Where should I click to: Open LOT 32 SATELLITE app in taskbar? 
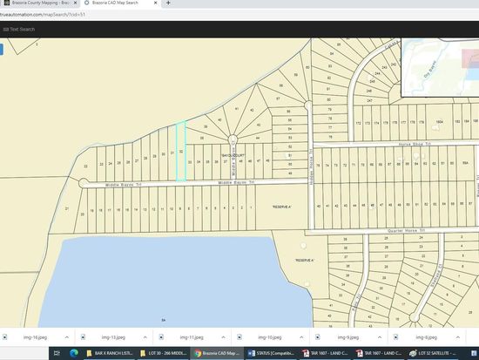click(x=433, y=353)
